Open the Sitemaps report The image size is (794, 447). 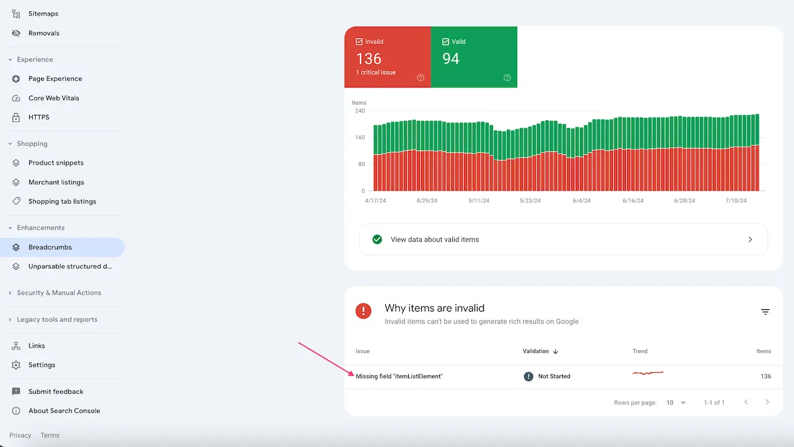click(x=43, y=13)
